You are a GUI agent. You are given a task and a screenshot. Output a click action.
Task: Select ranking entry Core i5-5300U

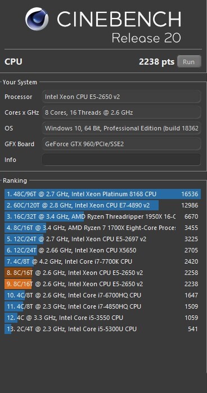tap(102, 329)
